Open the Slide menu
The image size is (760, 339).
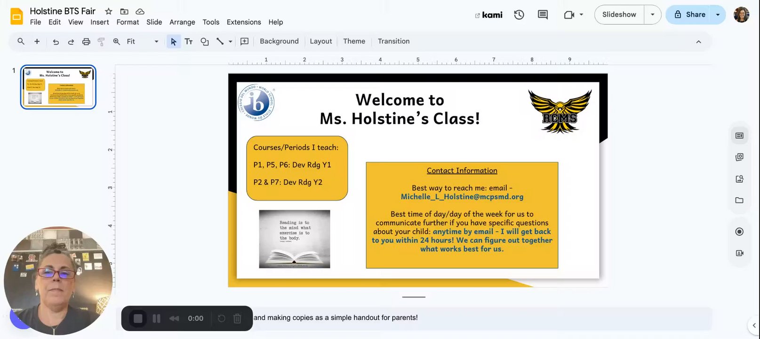coord(154,22)
